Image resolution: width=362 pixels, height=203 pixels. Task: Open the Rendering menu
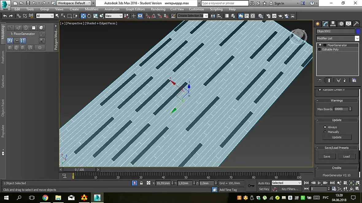158,9
